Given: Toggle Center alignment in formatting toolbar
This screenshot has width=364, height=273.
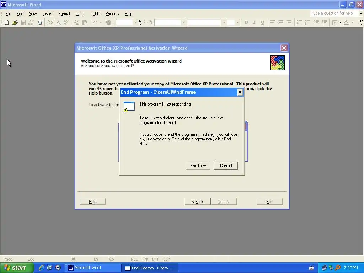Looking at the screenshot, I should (281, 22).
